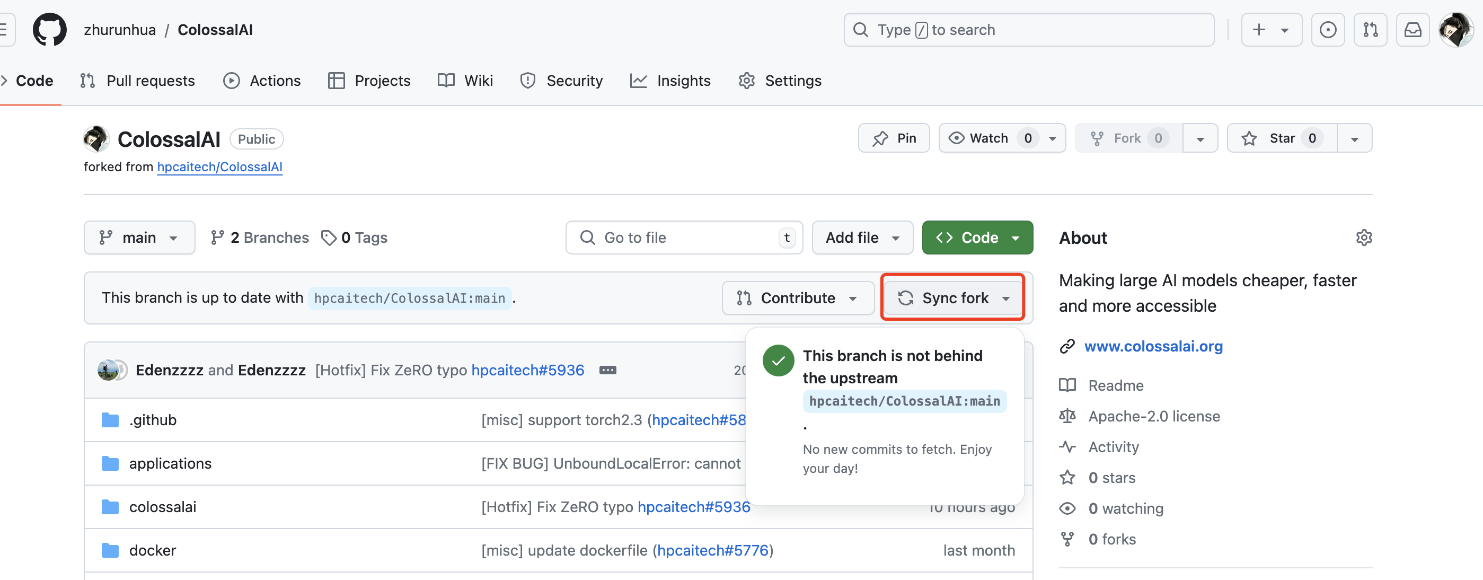Open the main branch dropdown

pyautogui.click(x=139, y=238)
